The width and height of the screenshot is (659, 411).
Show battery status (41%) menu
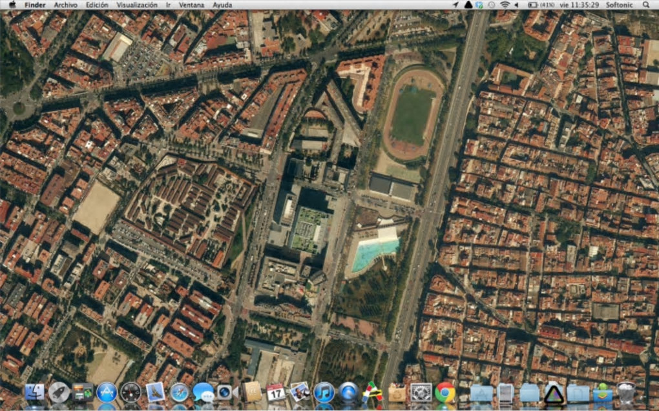[x=541, y=5]
